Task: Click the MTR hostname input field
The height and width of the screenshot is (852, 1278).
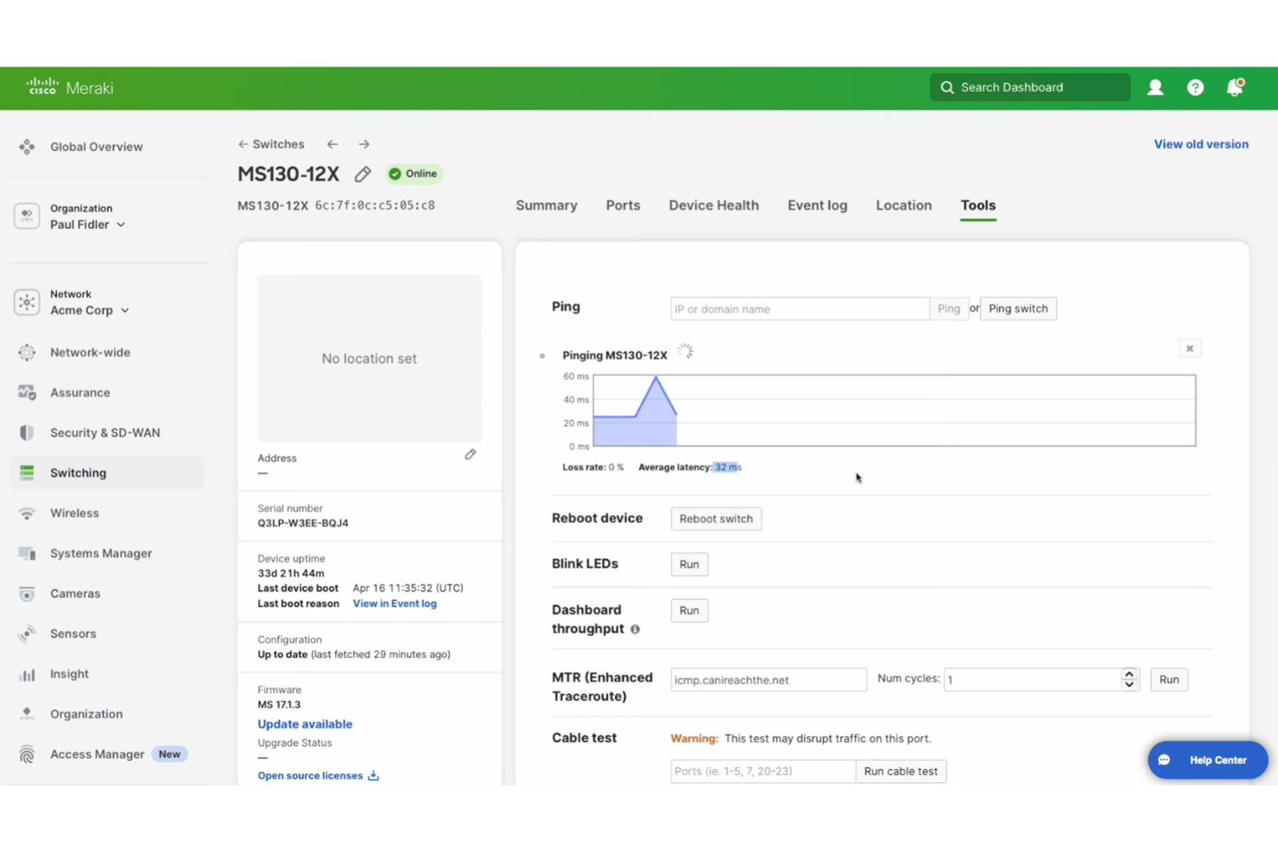Action: pyautogui.click(x=769, y=679)
